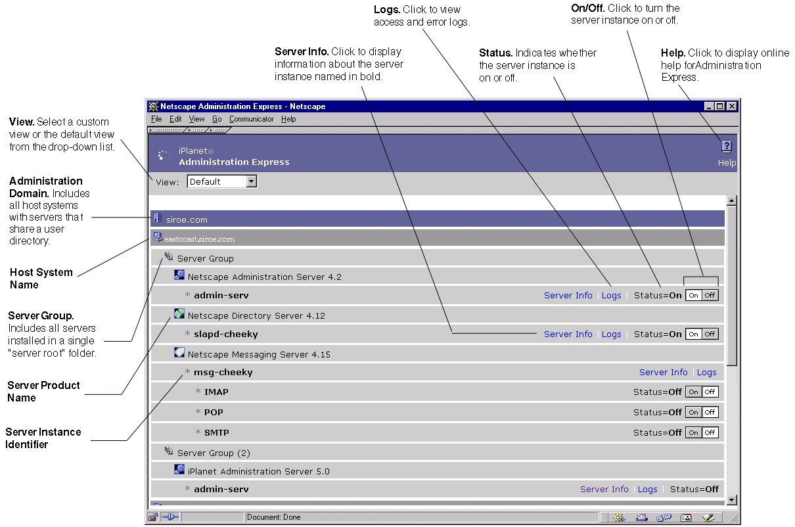Click the vertical scrollbar thumb

point(732,286)
